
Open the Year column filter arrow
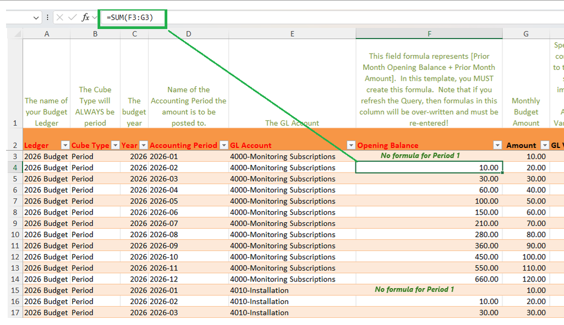click(144, 145)
